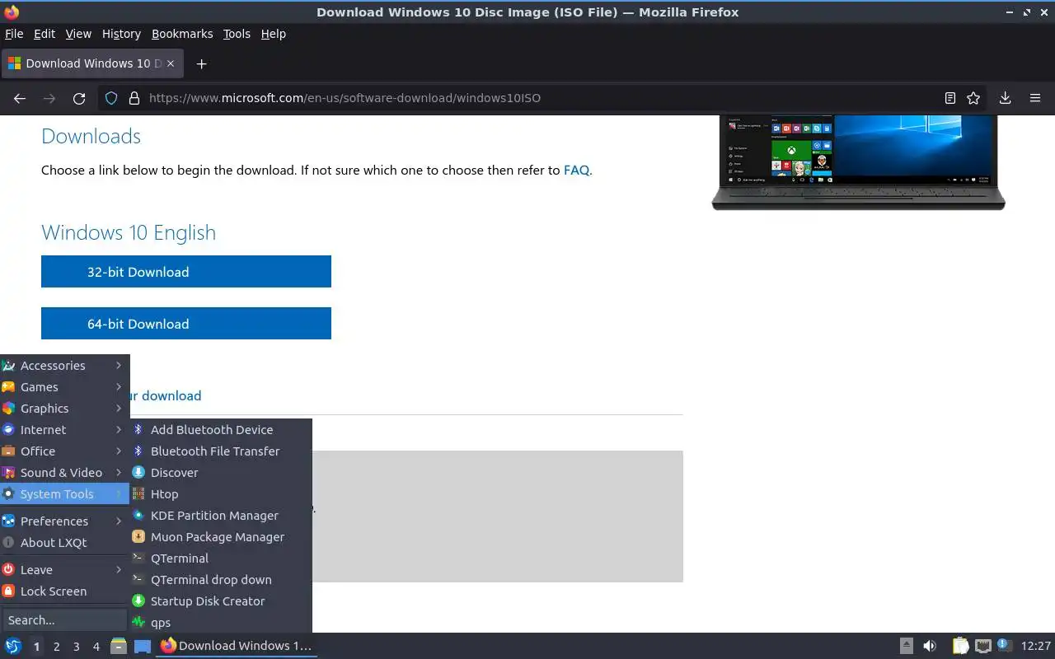
Task: Open the Help menu
Action: pyautogui.click(x=274, y=34)
